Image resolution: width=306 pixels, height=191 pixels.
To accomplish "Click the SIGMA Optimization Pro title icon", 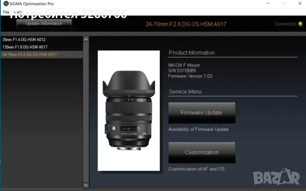I will tap(6, 3).
